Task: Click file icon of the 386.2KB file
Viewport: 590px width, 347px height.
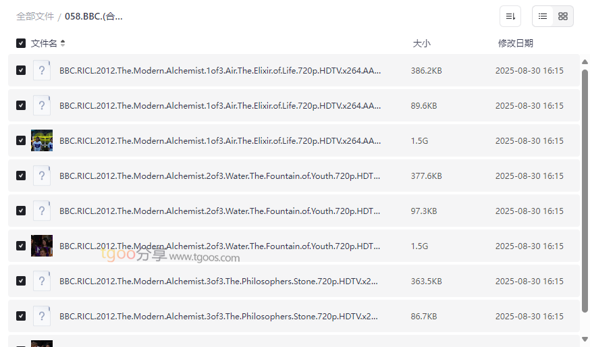Action: click(42, 70)
